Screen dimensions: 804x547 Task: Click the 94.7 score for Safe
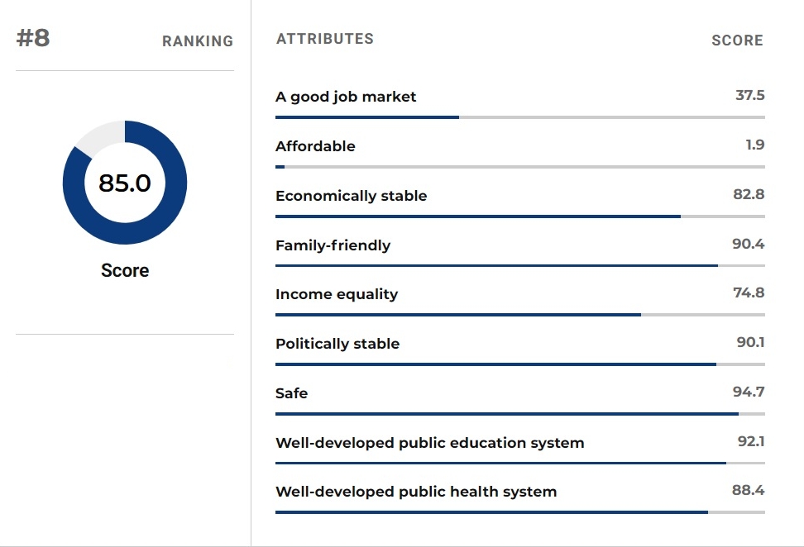749,392
